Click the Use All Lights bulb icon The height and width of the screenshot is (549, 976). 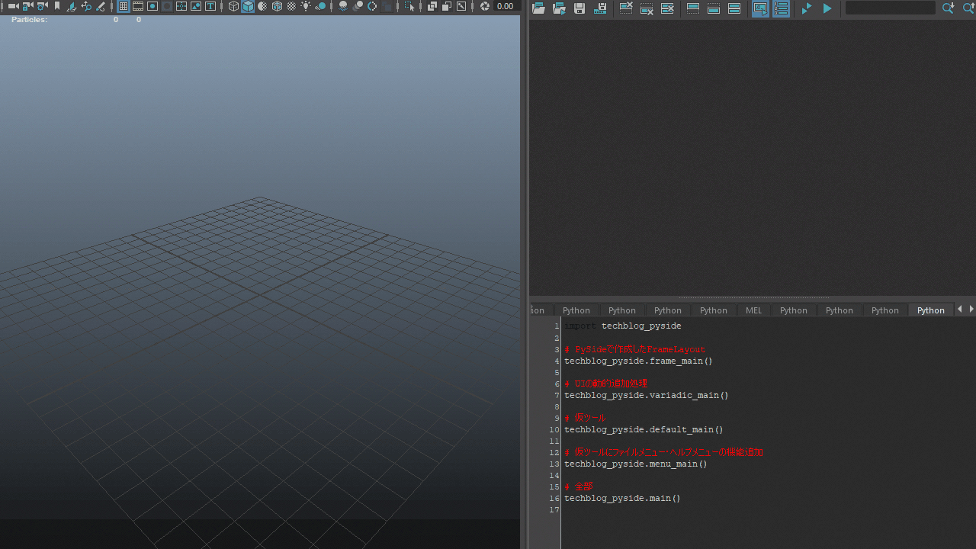[306, 6]
